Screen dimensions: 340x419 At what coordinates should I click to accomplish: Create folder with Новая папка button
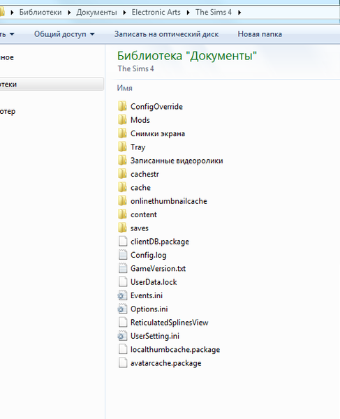point(260,34)
